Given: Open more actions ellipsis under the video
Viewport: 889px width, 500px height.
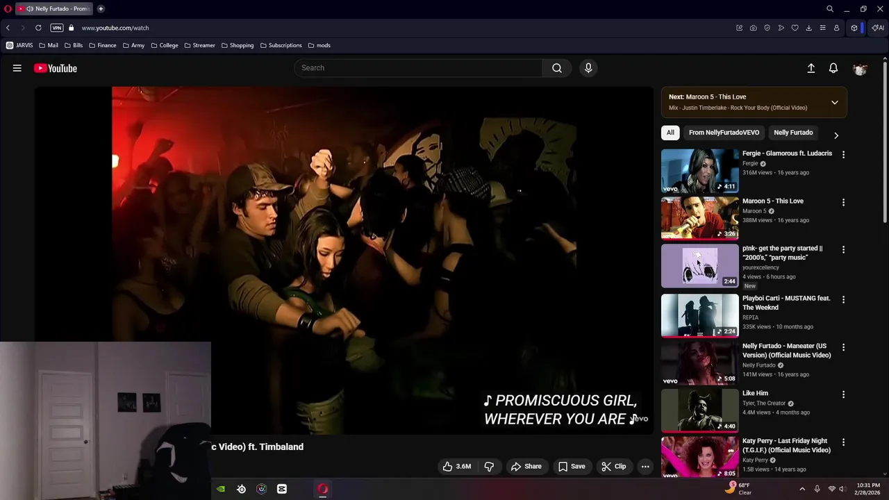Looking at the screenshot, I should (x=645, y=467).
